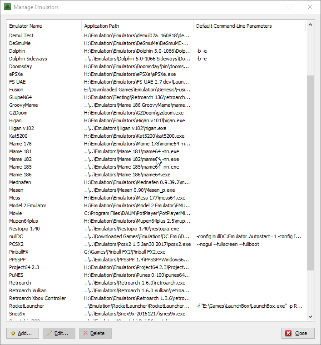Image resolution: width=321 pixels, height=345 pixels.
Task: Select the Model 2 Emulator row
Action: coord(156,205)
